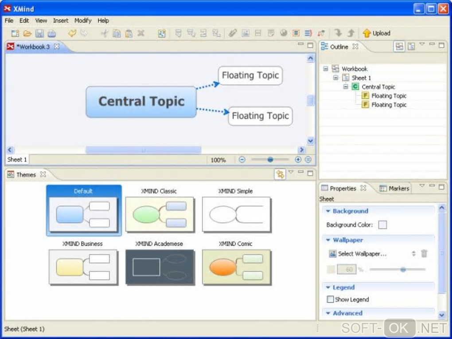Close the Themes panel tab
Screen dimensions: 452x339
click(x=43, y=174)
